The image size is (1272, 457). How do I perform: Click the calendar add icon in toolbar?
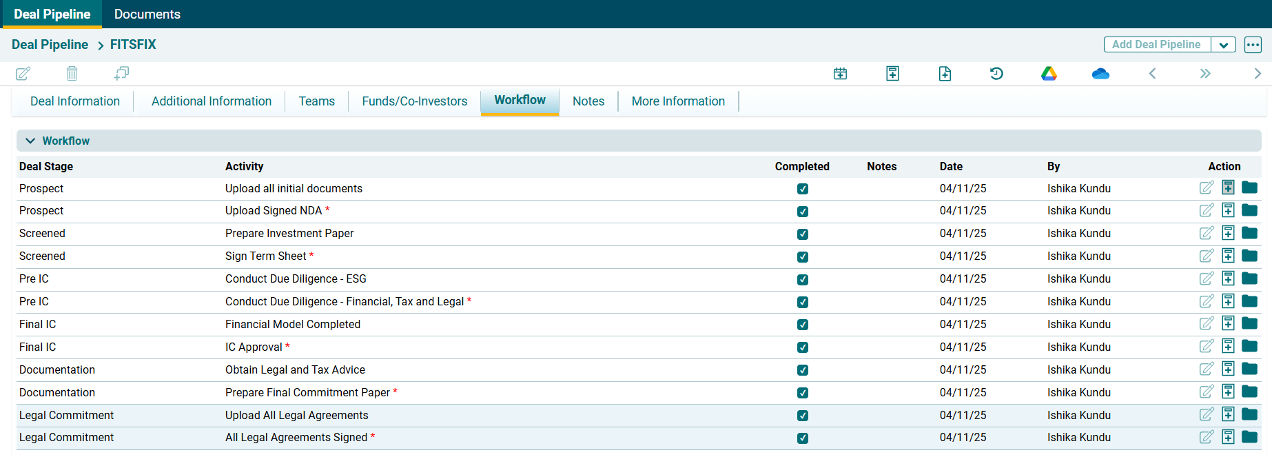click(840, 74)
